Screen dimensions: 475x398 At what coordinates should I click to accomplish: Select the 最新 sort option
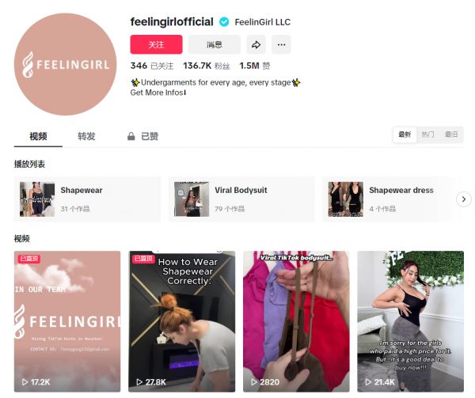click(x=405, y=135)
